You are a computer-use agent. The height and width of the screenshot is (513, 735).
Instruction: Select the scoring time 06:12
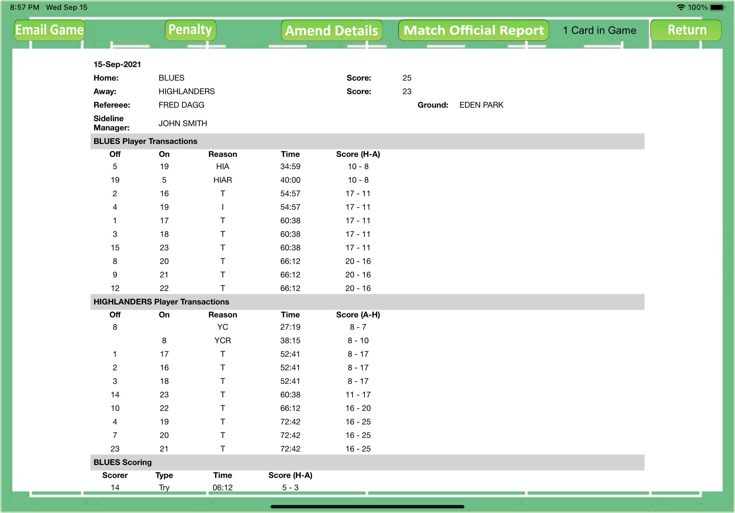click(x=223, y=488)
